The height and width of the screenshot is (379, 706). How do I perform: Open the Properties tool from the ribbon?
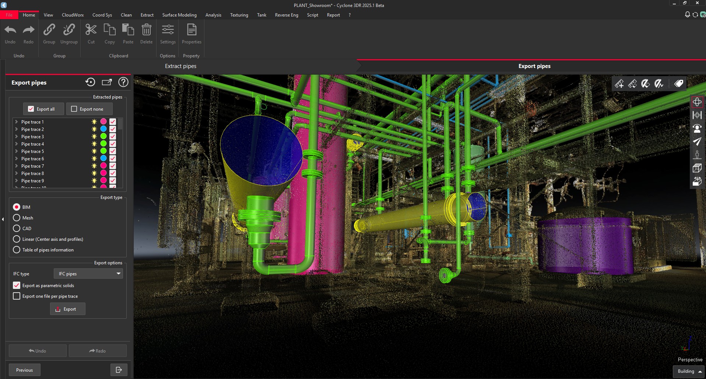coord(192,33)
